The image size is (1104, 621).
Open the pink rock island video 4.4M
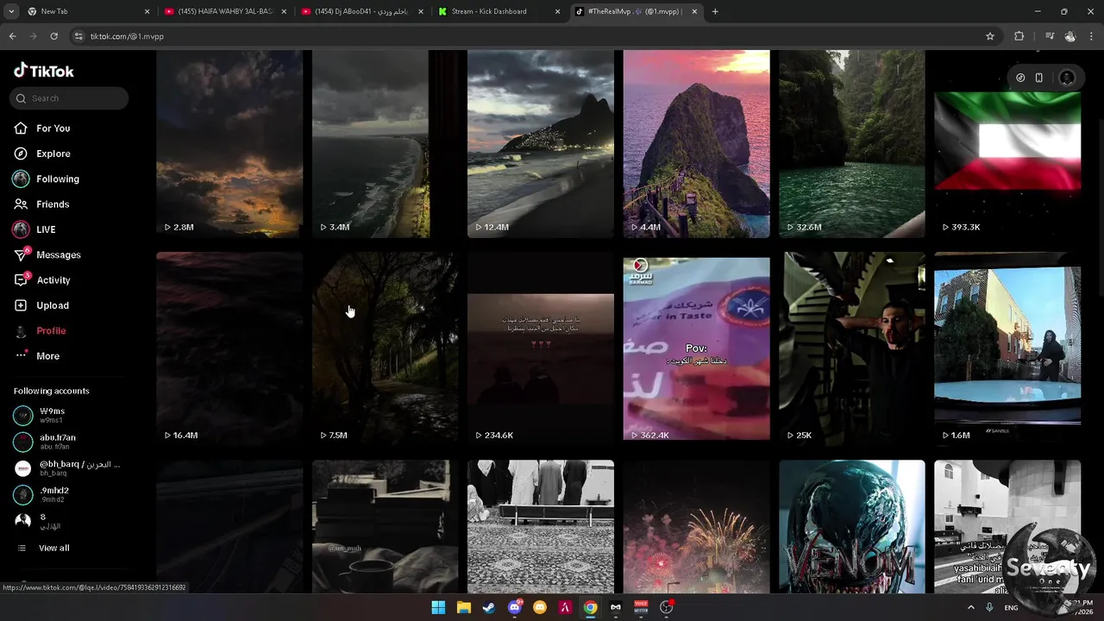point(696,143)
